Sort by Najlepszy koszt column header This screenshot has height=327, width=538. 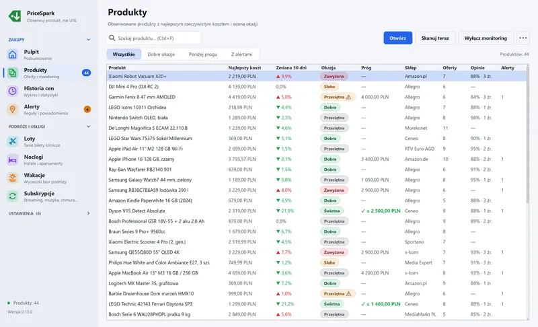click(x=245, y=67)
